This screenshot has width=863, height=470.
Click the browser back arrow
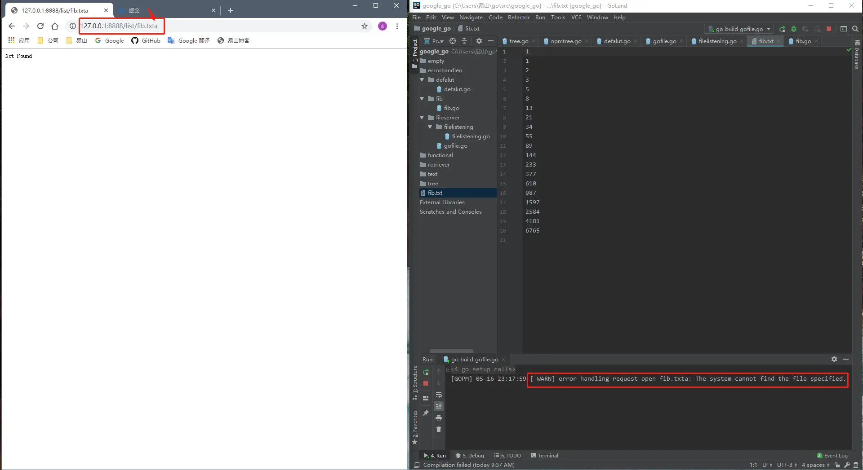[12, 26]
